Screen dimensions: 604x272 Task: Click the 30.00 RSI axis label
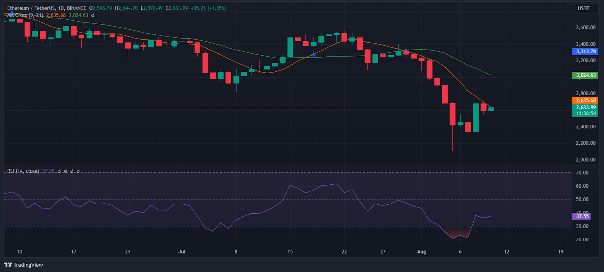[x=582, y=226]
